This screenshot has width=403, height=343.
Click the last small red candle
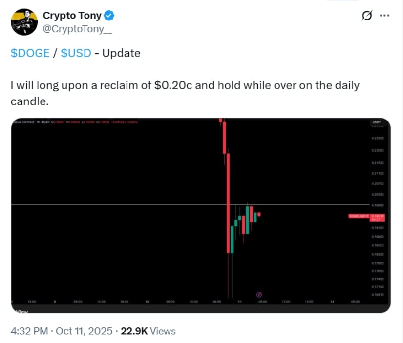click(x=259, y=214)
